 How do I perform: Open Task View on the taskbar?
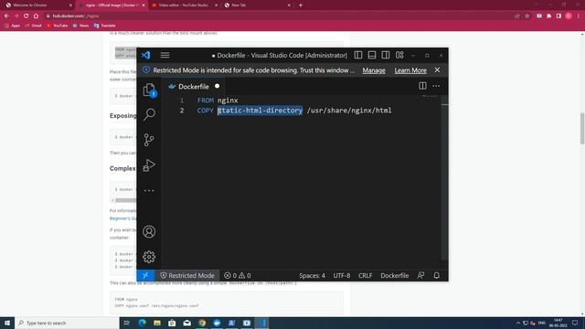coord(127,323)
